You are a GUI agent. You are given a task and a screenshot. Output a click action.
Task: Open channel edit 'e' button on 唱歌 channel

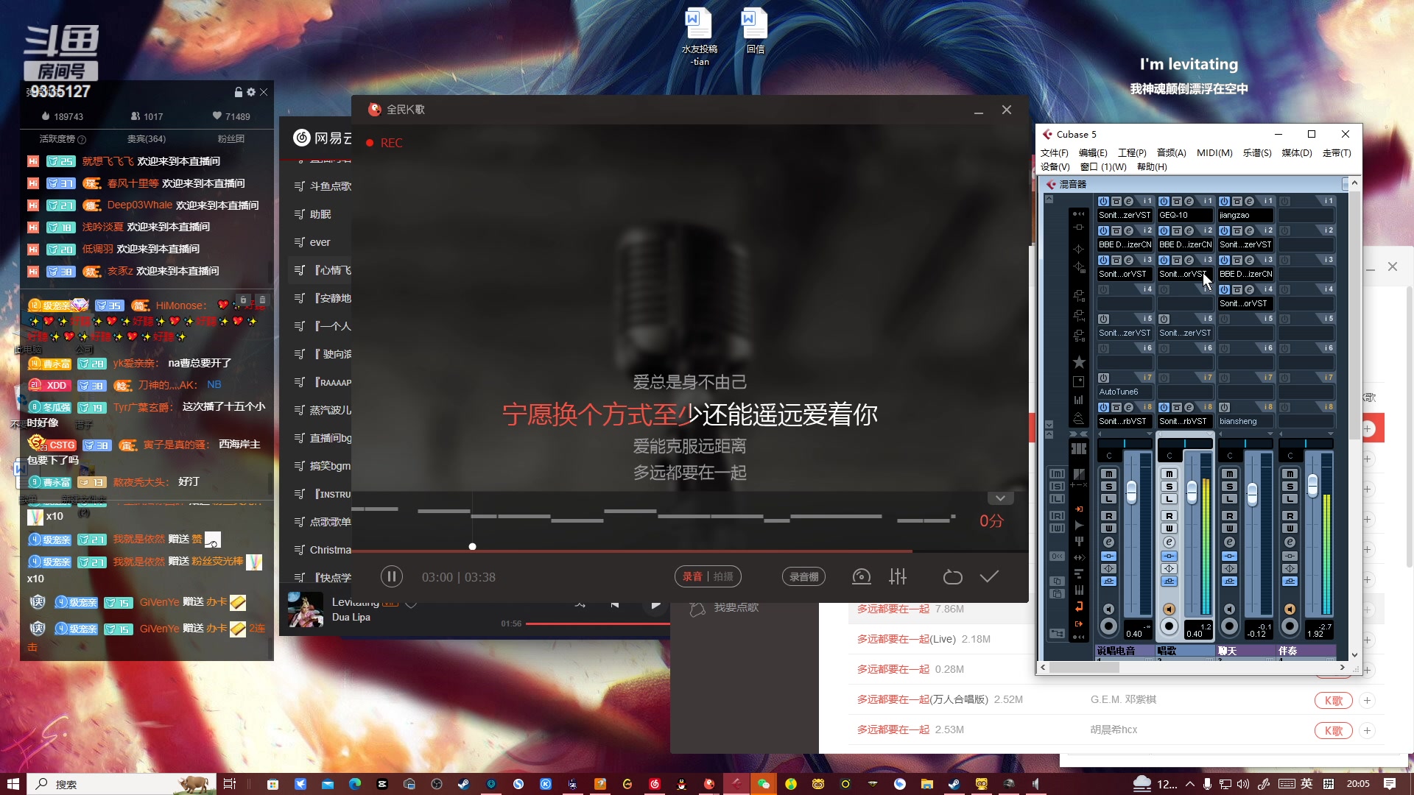tap(1169, 543)
